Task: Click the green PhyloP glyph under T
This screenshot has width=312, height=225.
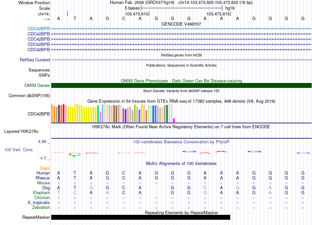Action: (74, 156)
